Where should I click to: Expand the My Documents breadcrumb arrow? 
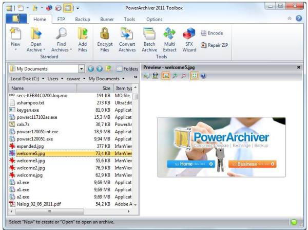(123, 79)
